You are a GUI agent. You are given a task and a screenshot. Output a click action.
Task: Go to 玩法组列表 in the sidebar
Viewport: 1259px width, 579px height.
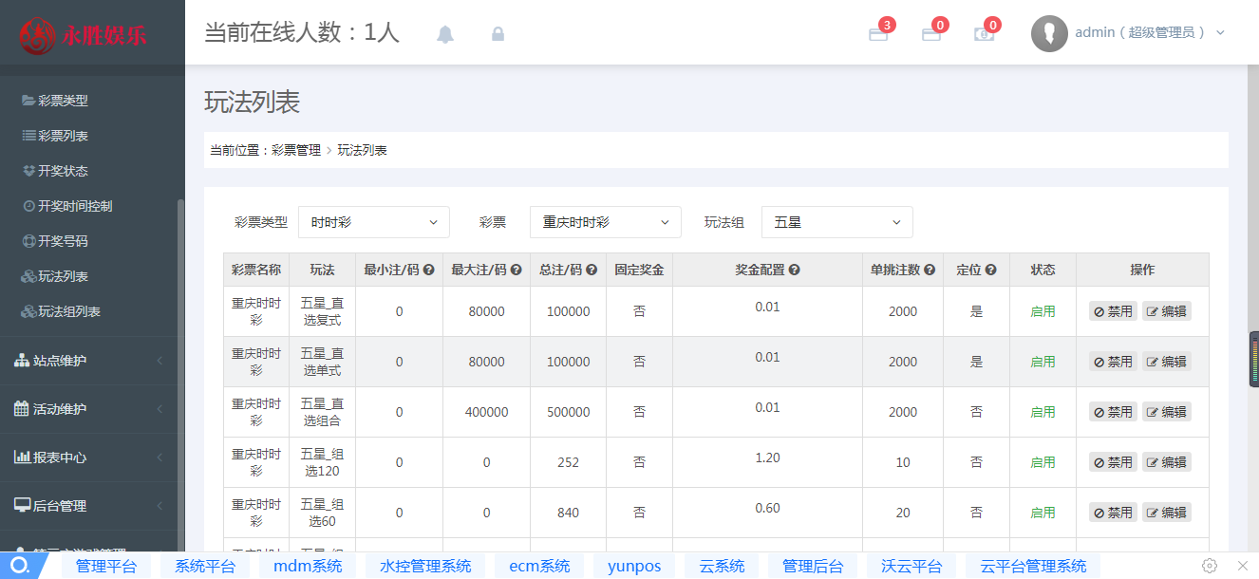[68, 311]
